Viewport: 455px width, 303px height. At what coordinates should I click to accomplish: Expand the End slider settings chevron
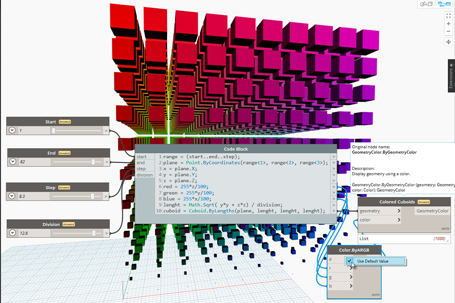(12, 162)
